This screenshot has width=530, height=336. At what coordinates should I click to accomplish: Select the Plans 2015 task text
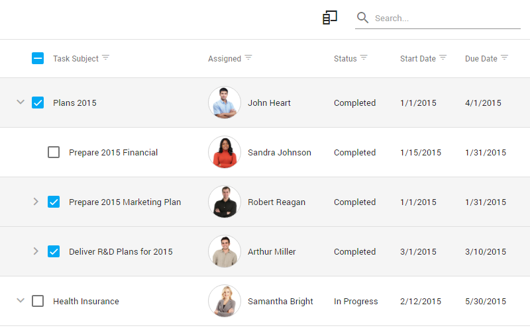click(75, 103)
